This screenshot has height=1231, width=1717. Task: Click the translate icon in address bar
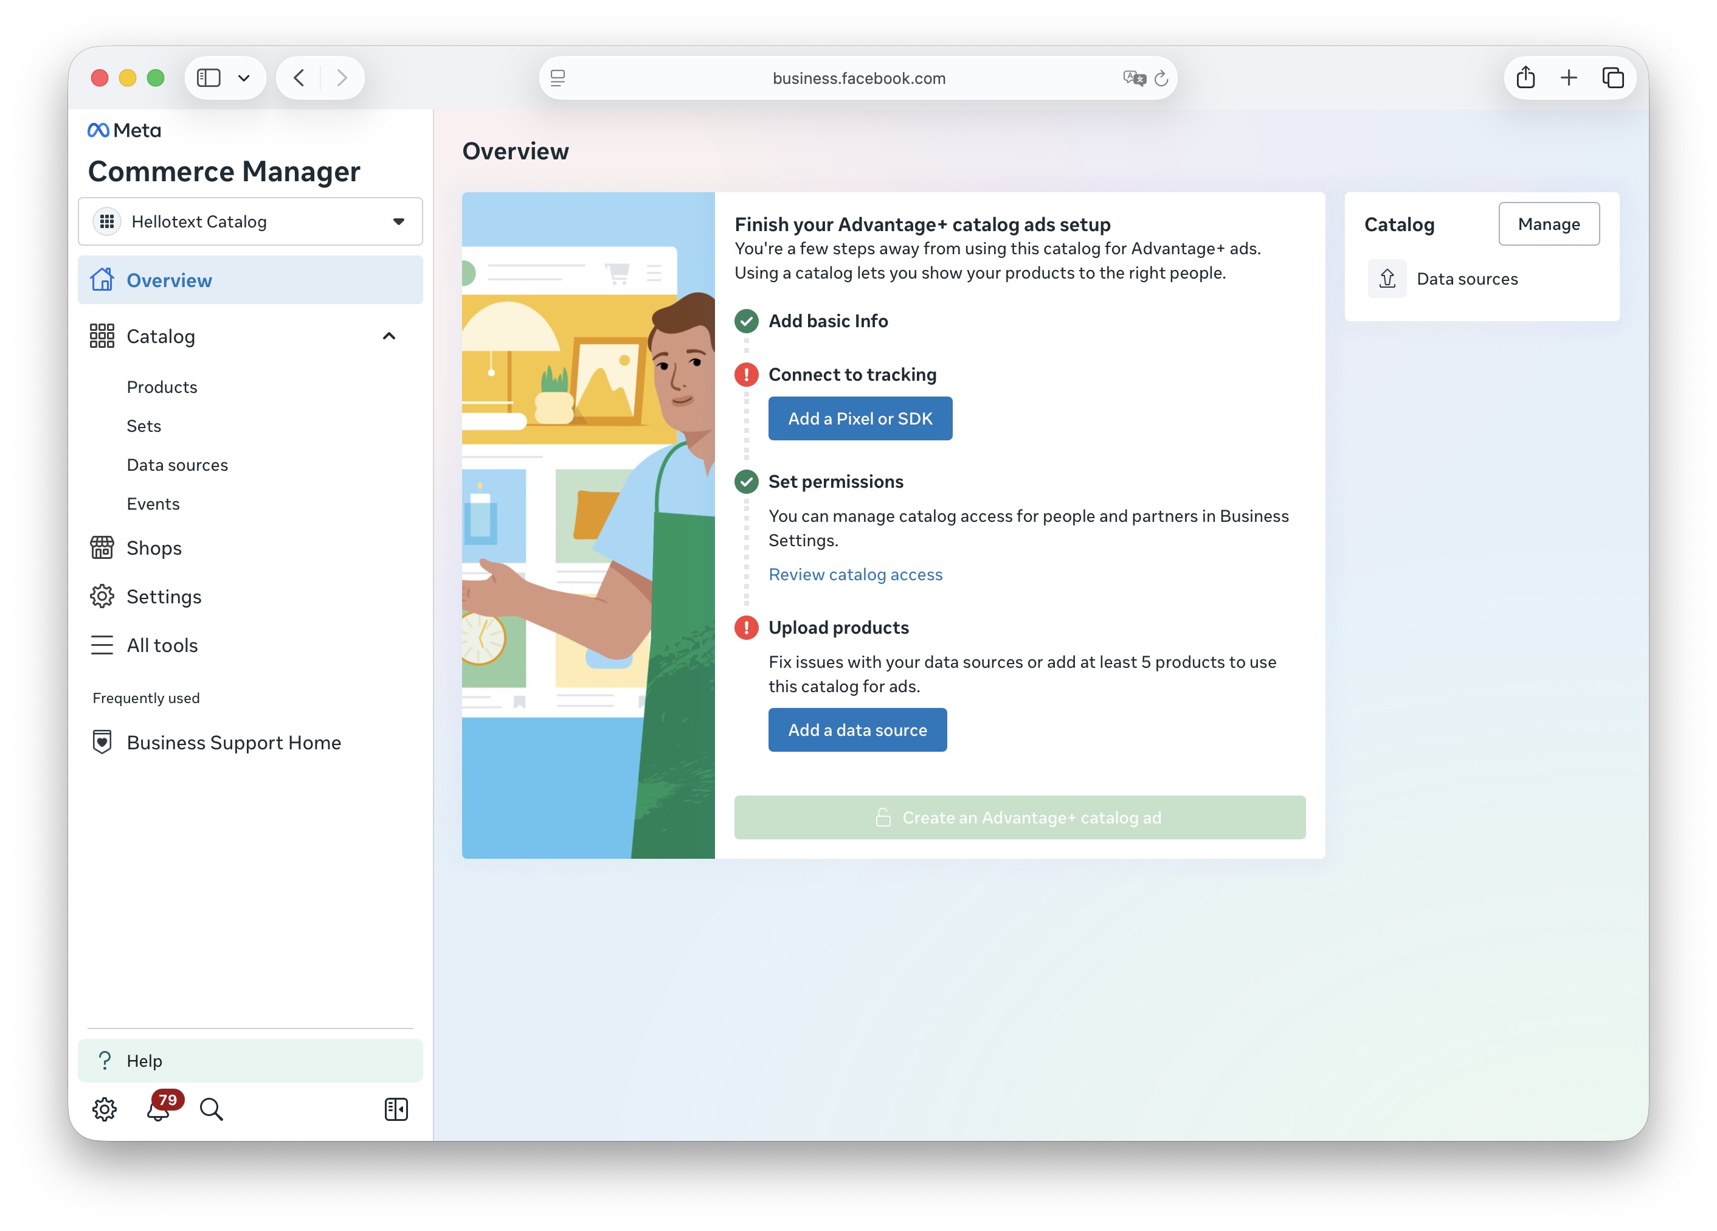(x=1133, y=78)
